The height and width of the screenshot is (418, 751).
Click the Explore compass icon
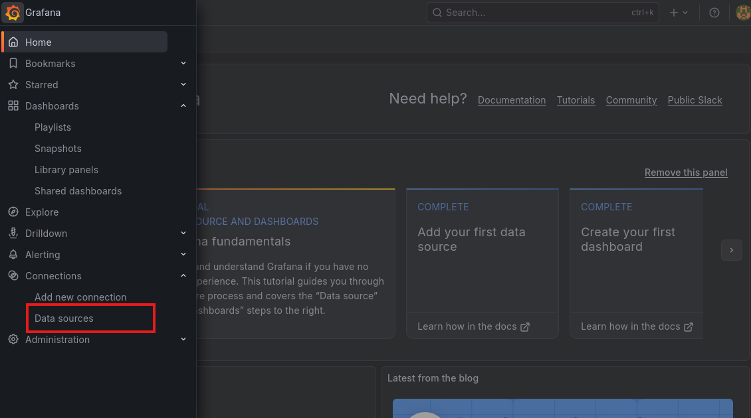click(x=13, y=212)
